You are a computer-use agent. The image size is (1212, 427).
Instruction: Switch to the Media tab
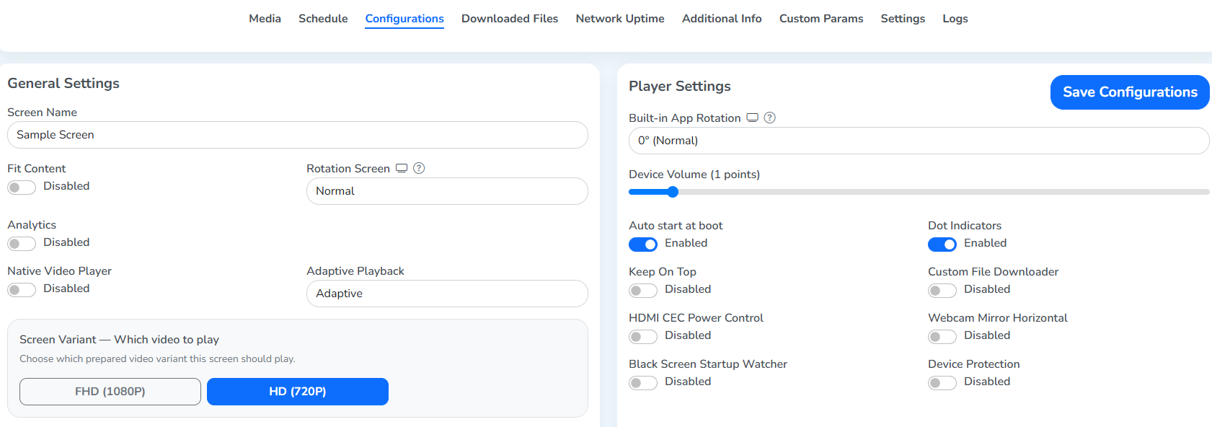(265, 19)
